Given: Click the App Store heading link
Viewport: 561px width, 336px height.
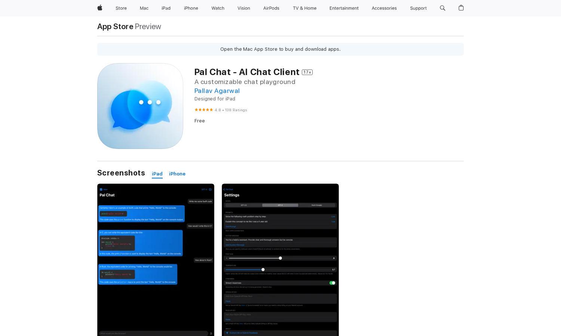Looking at the screenshot, I should (115, 27).
